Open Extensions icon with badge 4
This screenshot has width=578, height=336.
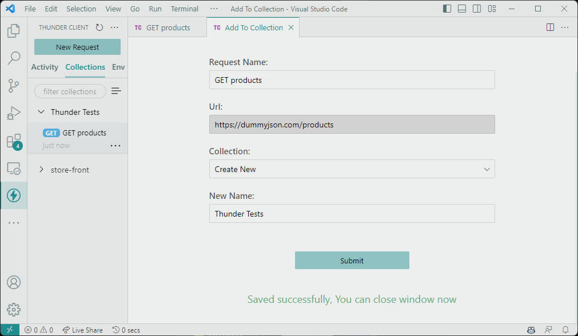(14, 141)
